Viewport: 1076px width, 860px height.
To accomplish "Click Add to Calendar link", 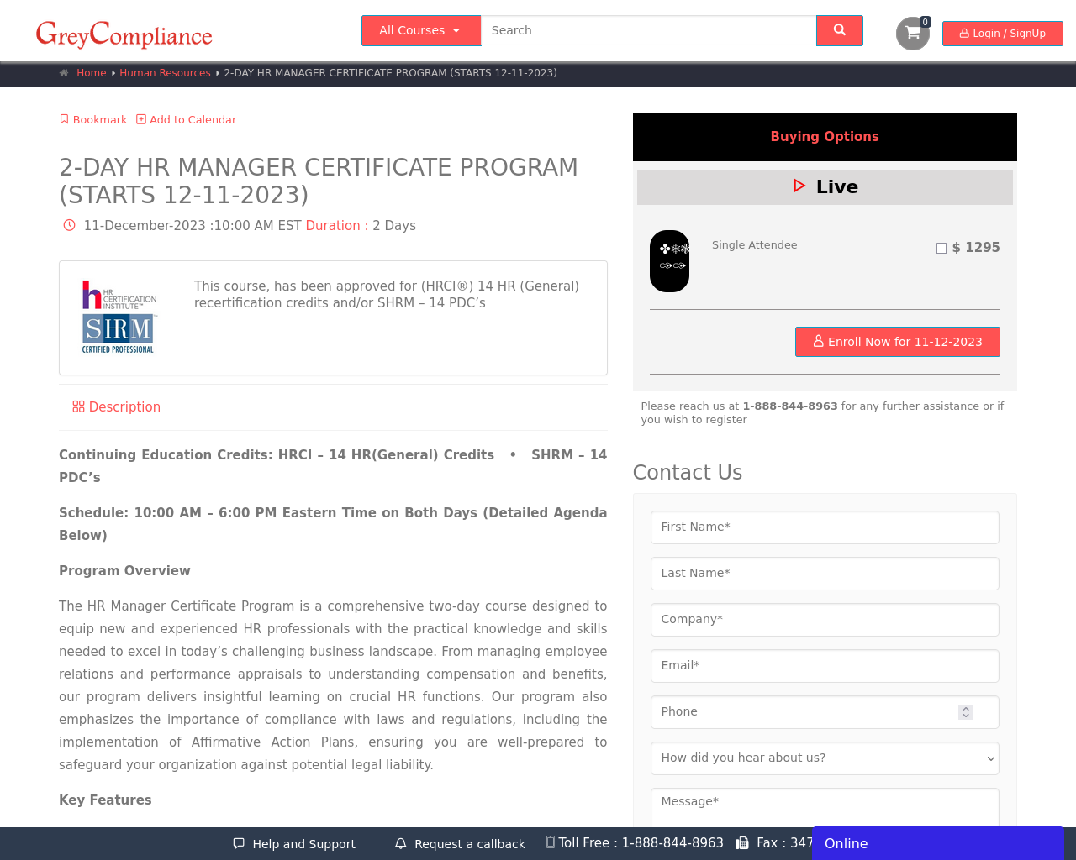I will coord(187,119).
